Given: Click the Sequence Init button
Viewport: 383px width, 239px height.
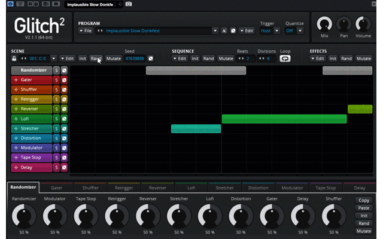Looking at the screenshot, I should pos(194,59).
